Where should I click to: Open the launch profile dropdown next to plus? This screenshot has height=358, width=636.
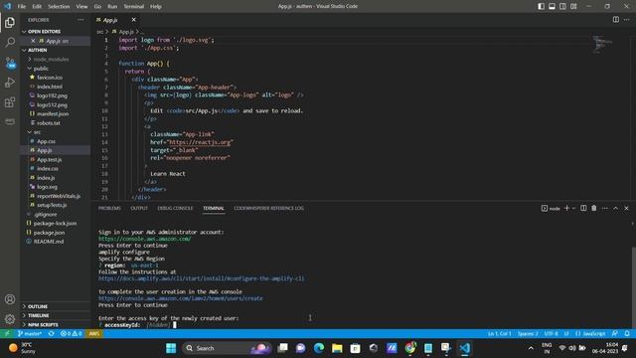tap(573, 208)
